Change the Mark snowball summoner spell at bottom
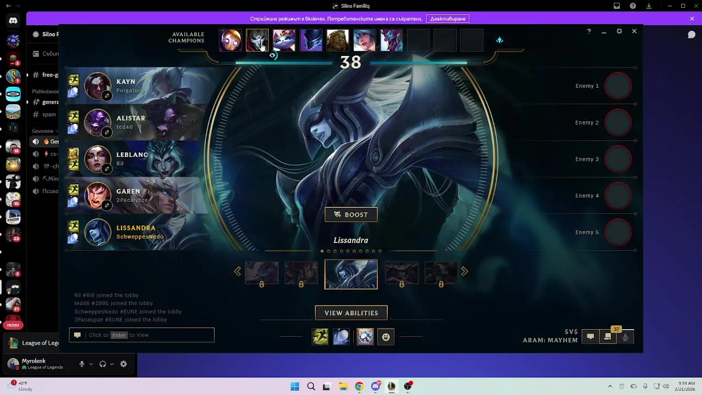This screenshot has width=702, height=395. coord(341,336)
